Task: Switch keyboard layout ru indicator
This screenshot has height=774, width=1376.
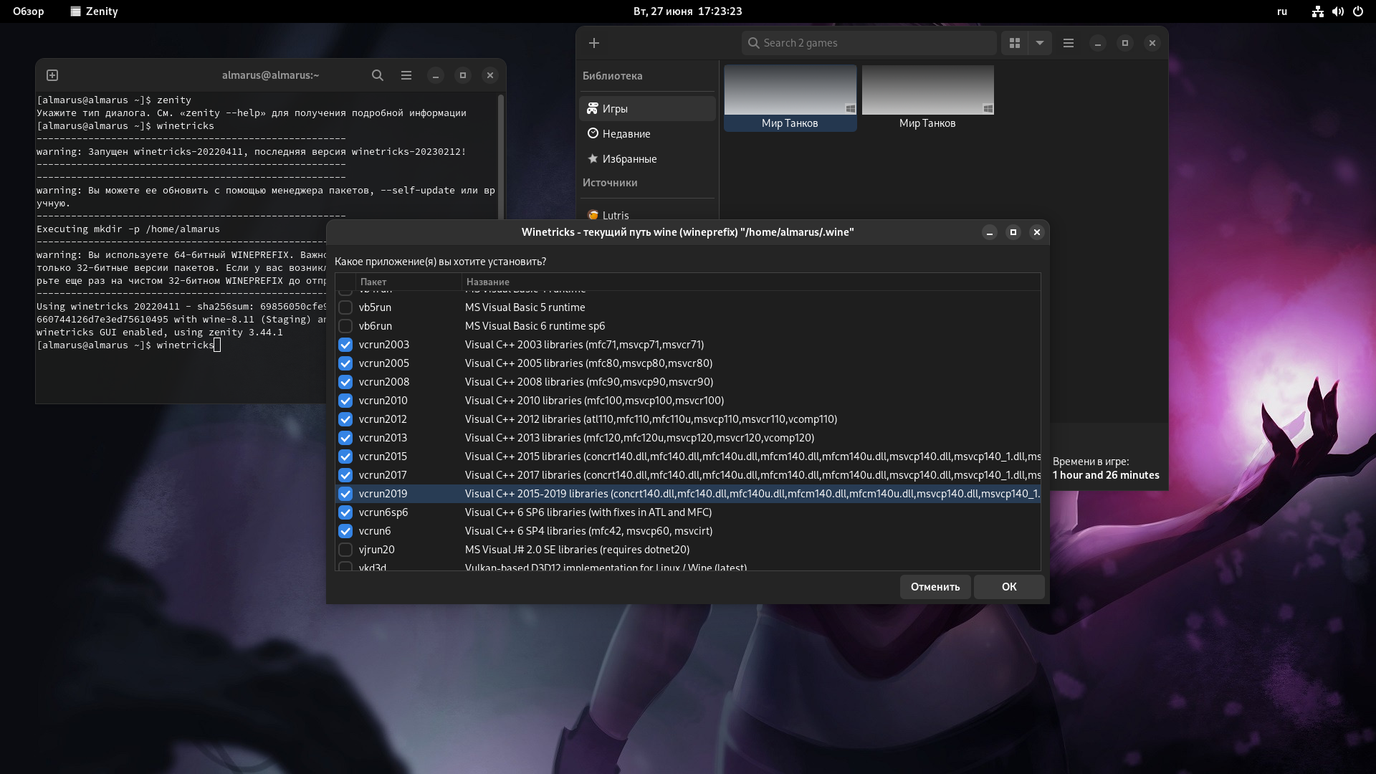Action: tap(1282, 11)
